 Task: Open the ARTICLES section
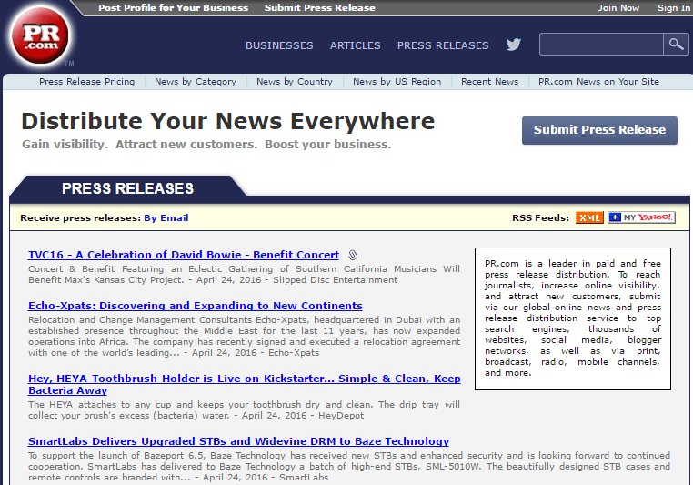click(355, 45)
